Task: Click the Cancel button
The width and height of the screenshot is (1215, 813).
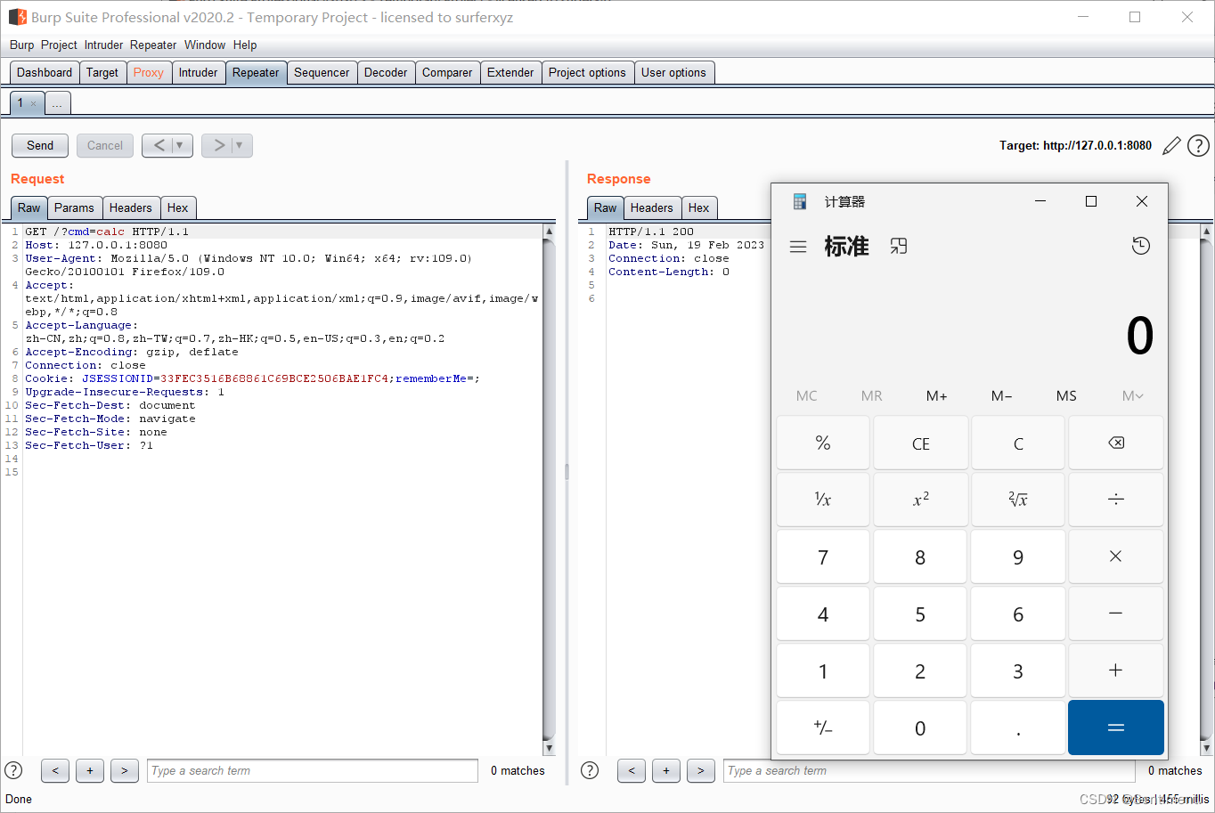Action: point(105,145)
